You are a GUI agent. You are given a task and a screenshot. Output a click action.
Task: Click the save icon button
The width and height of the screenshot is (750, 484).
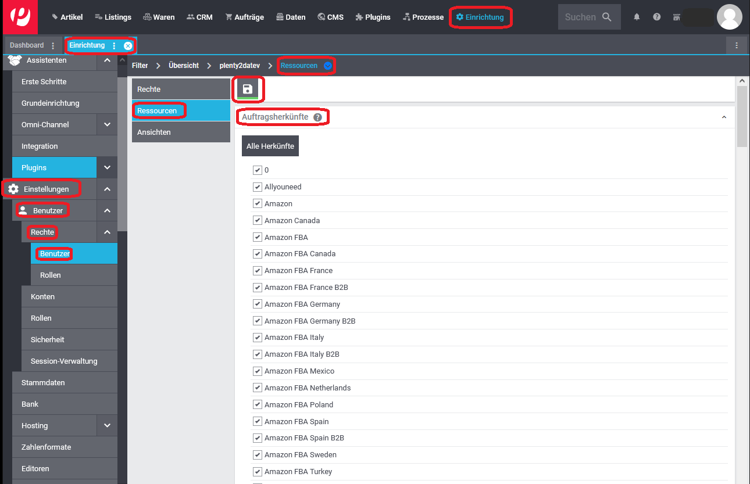tap(248, 89)
